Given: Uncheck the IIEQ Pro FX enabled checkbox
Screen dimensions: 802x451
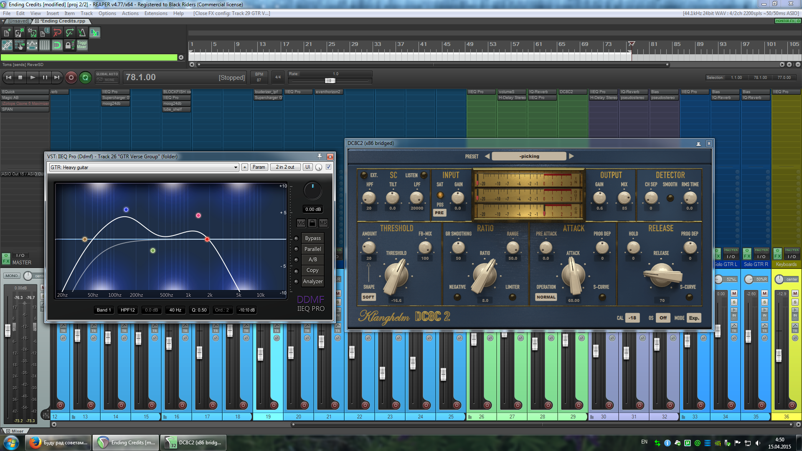Looking at the screenshot, I should click(328, 167).
